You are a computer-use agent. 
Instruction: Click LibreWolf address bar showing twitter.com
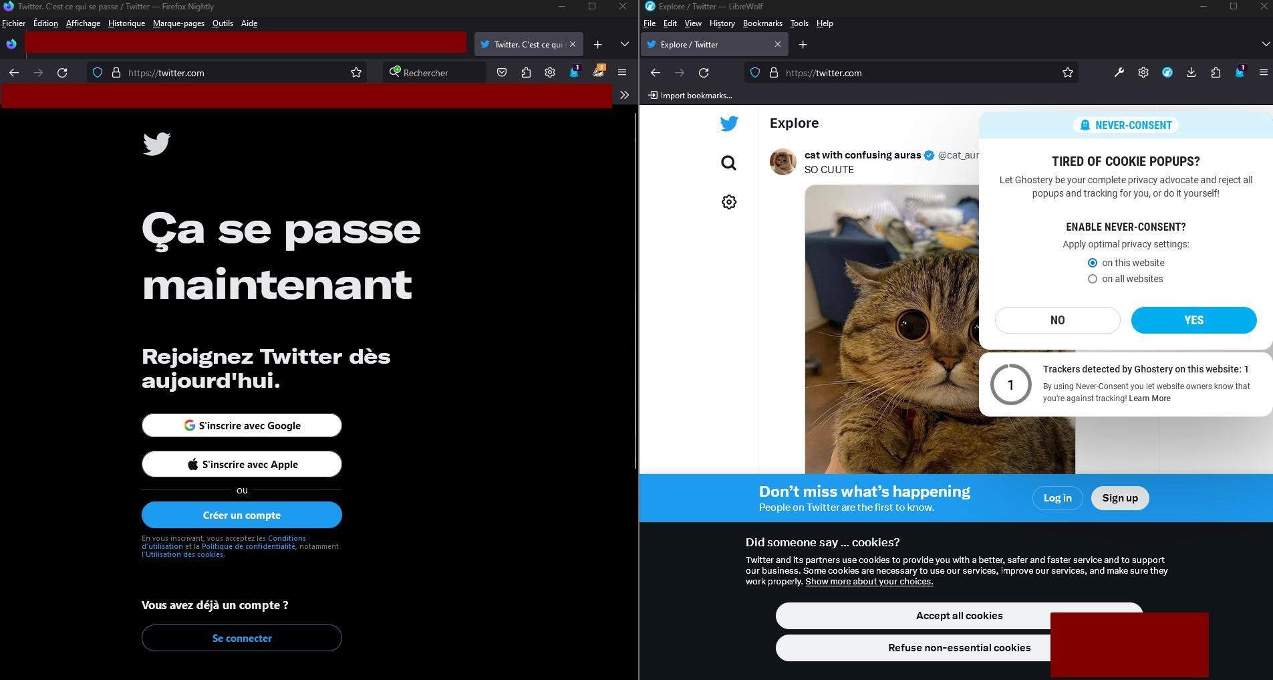pyautogui.click(x=912, y=73)
